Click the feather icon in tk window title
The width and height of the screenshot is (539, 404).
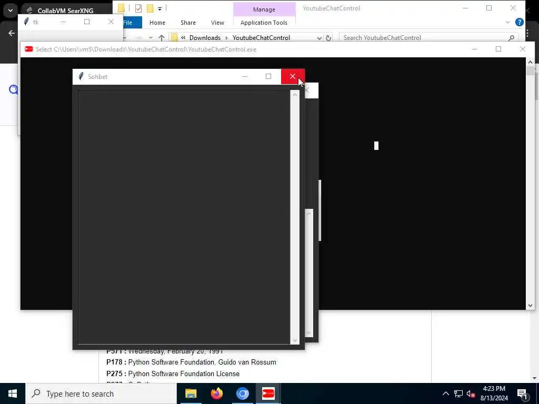click(x=26, y=22)
